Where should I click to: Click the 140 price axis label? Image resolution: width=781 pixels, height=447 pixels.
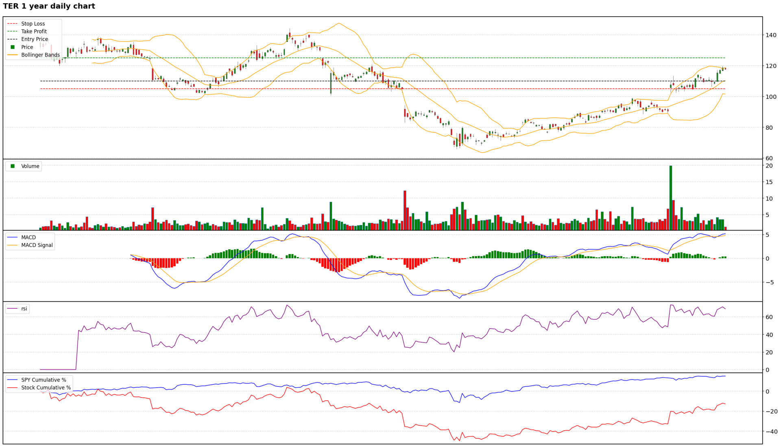coord(770,35)
